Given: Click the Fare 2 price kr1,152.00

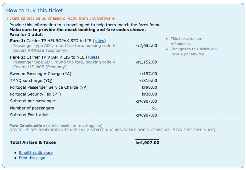Looking at the screenshot, I should 146,62.
